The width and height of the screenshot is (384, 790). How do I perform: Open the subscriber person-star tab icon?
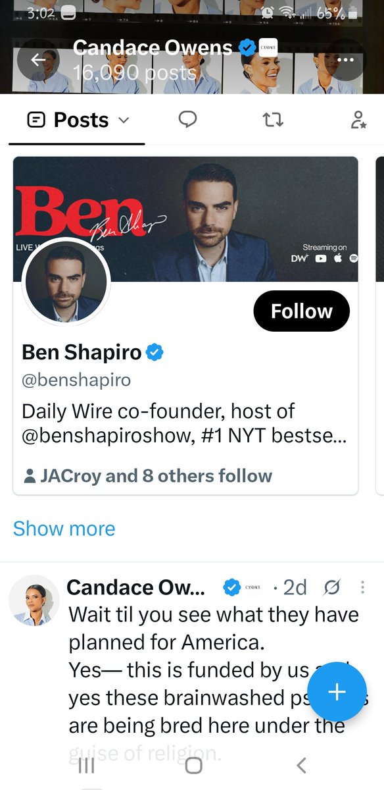358,120
